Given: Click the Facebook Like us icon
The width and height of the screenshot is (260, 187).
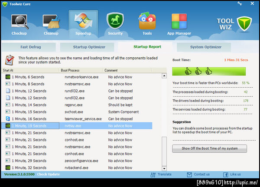Looking at the screenshot, I should tap(226, 174).
